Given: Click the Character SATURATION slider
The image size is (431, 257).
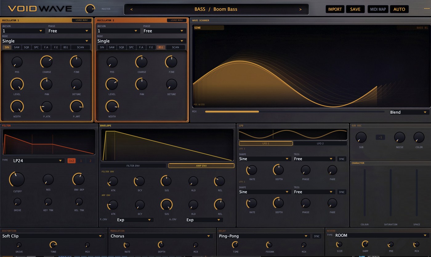Looking at the screenshot, I should point(391,193).
